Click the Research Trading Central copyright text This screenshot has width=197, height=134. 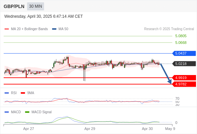coord(169,29)
